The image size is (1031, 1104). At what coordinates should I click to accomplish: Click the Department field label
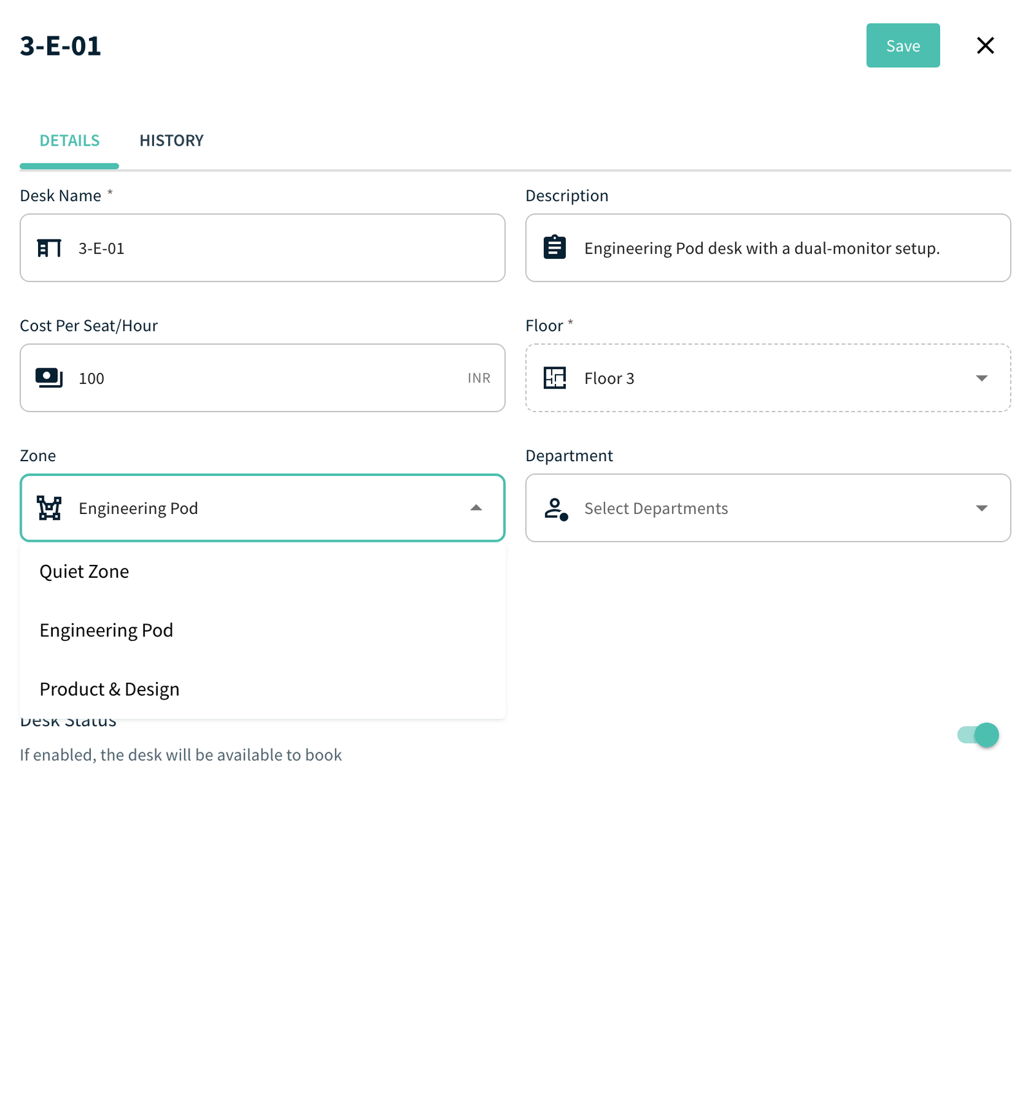[569, 455]
